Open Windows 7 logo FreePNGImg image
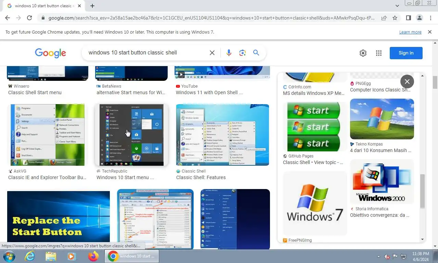 (x=315, y=203)
